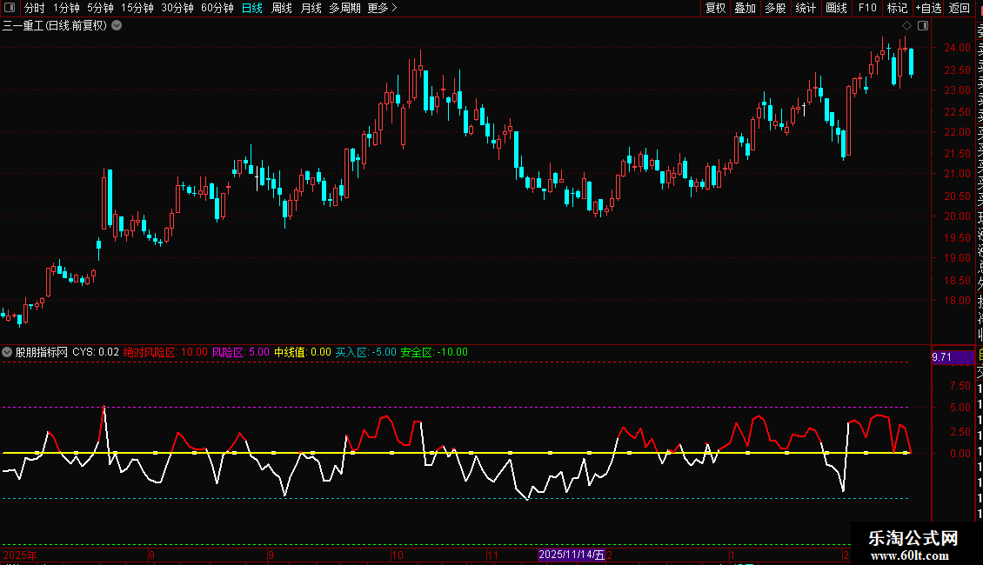Screen dimensions: 983x565
Task: Open the 多周期 multi-period view
Action: click(x=344, y=8)
